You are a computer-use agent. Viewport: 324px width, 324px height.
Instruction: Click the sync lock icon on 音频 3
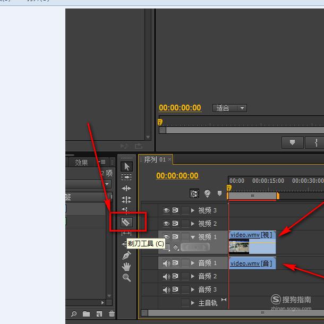coord(175,289)
